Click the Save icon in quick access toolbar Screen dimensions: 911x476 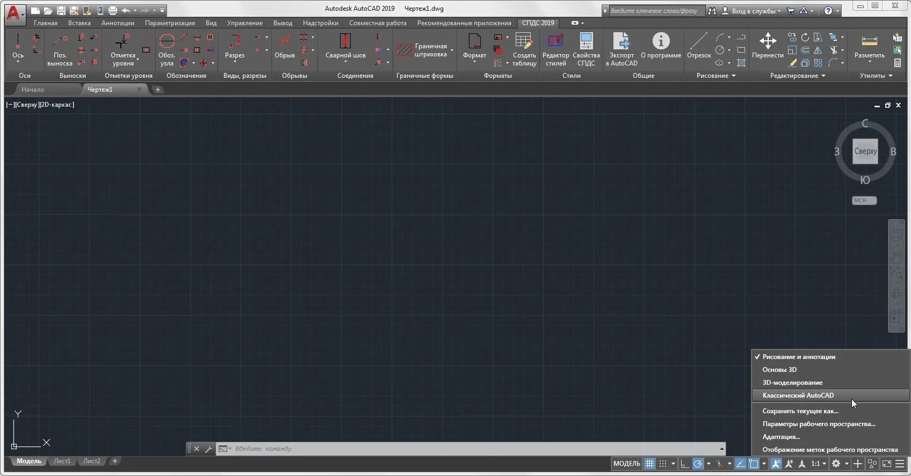[61, 11]
